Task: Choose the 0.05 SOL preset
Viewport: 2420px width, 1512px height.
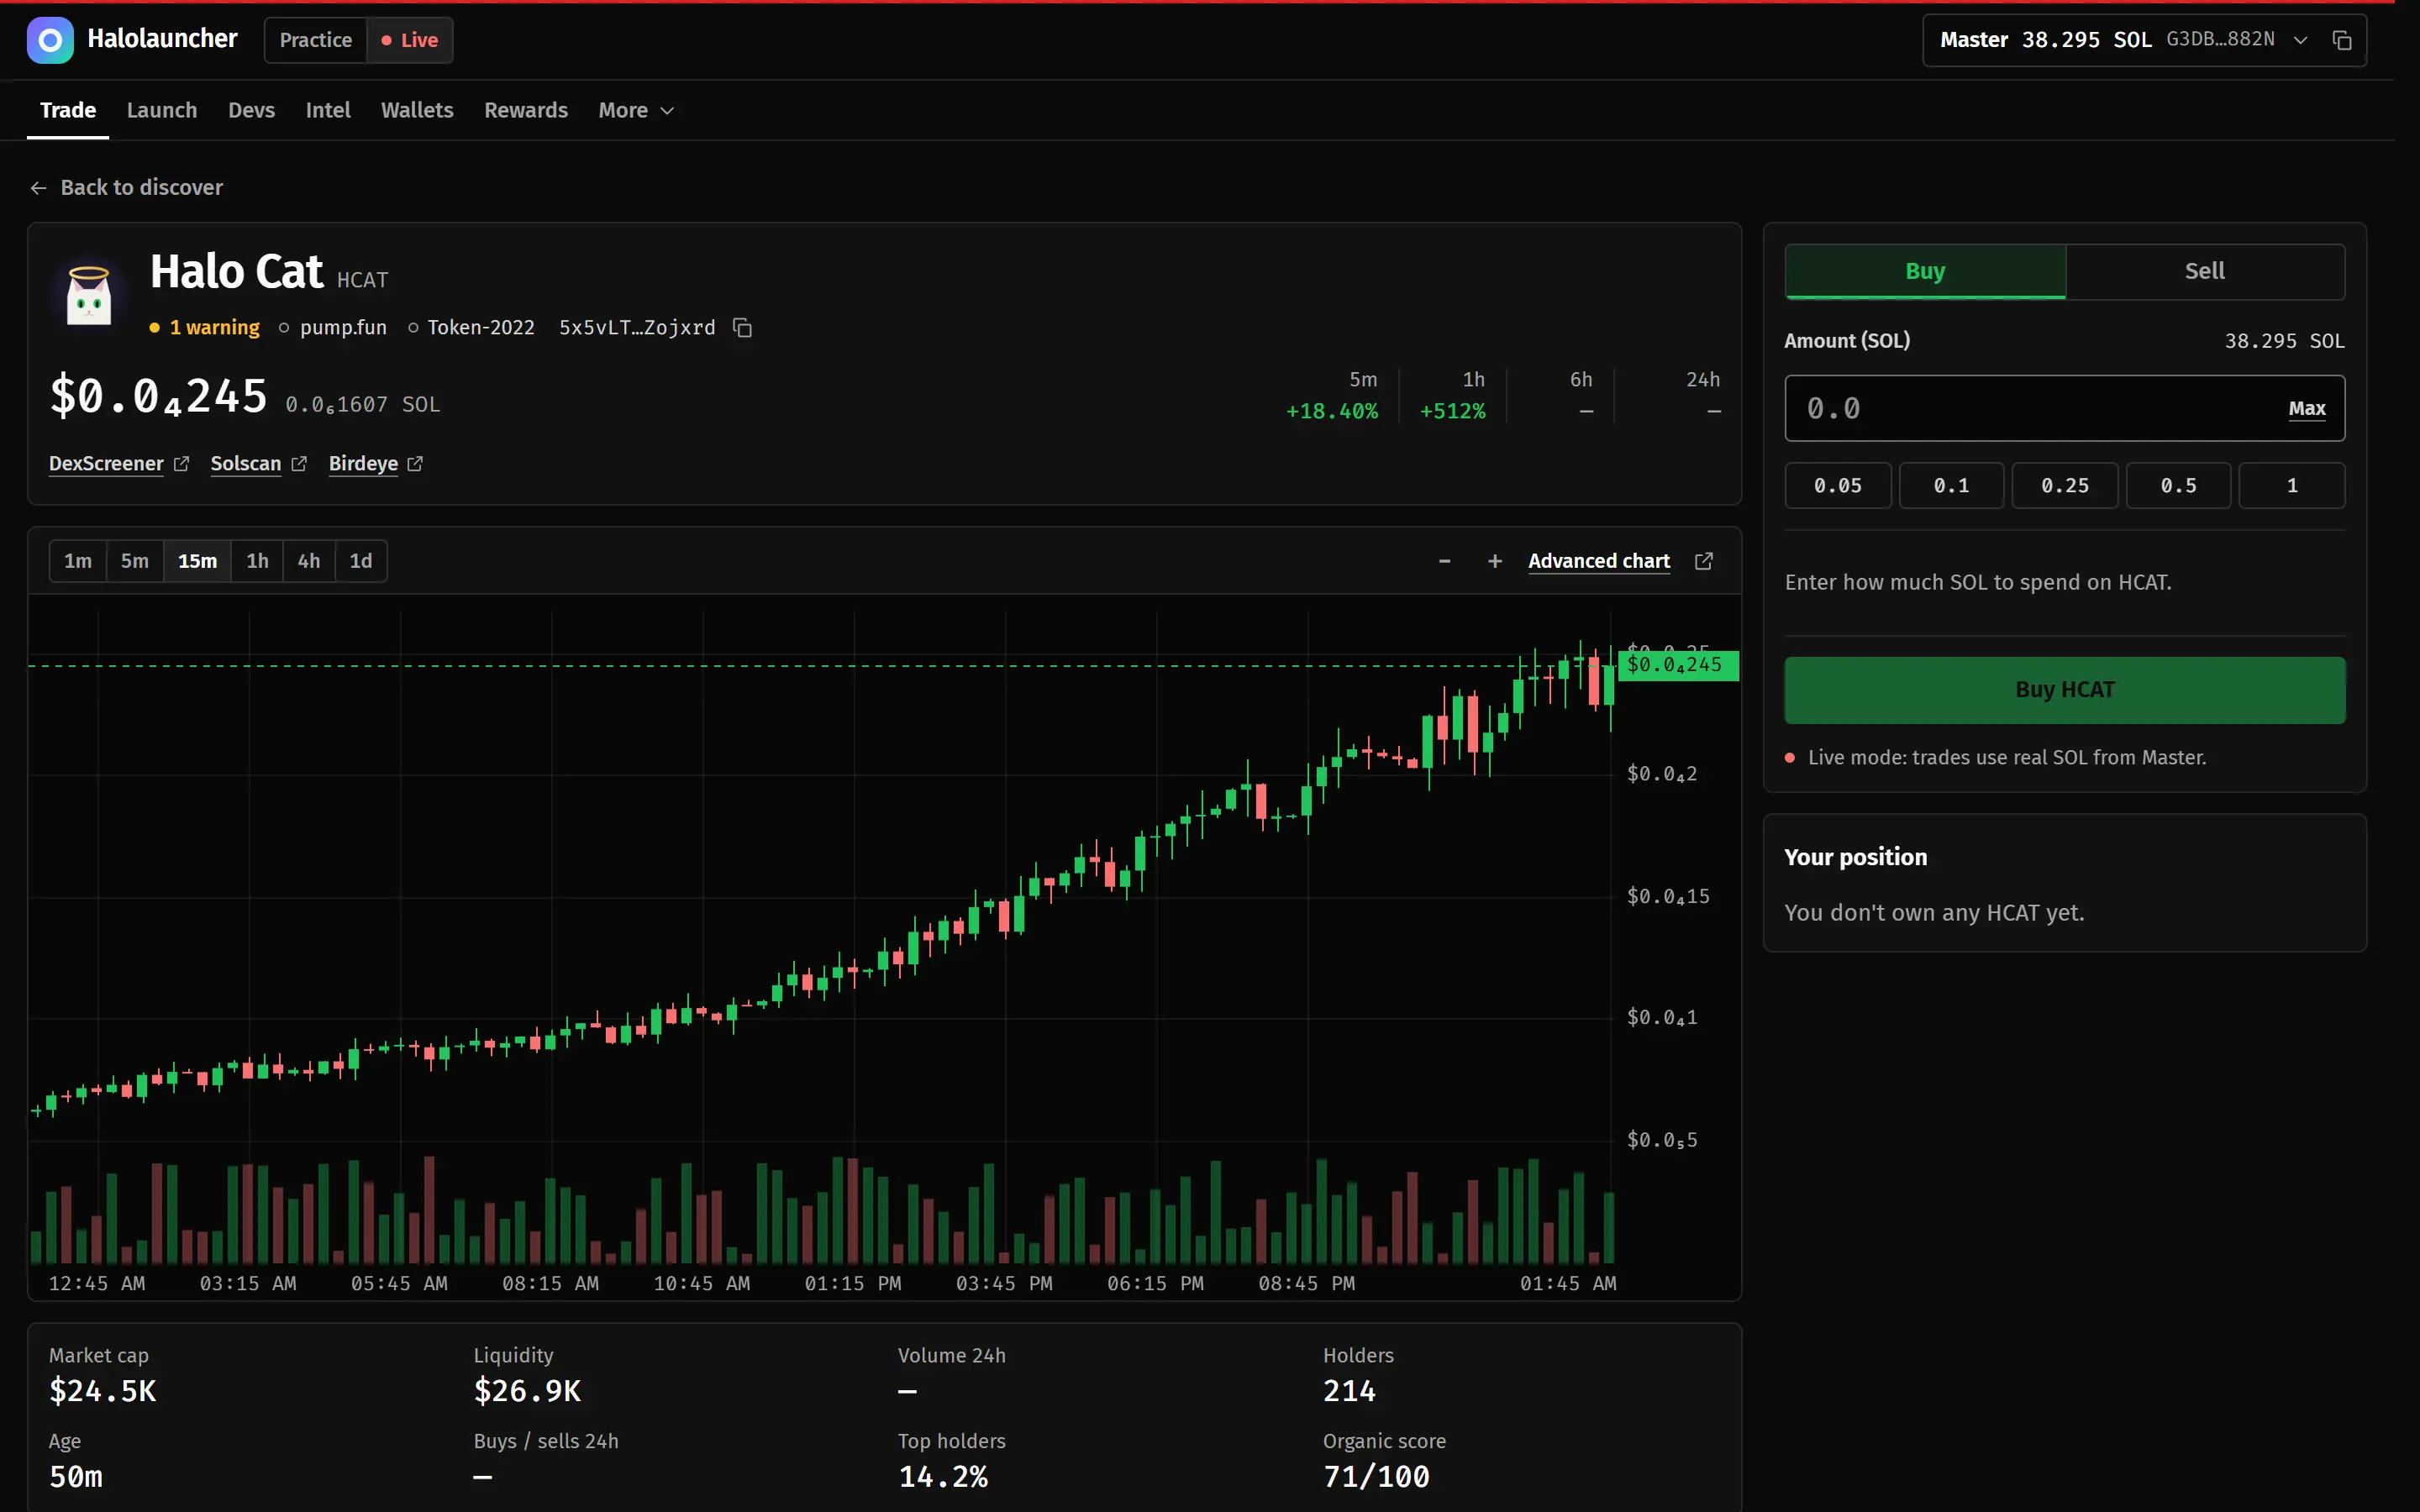Action: [x=1838, y=486]
